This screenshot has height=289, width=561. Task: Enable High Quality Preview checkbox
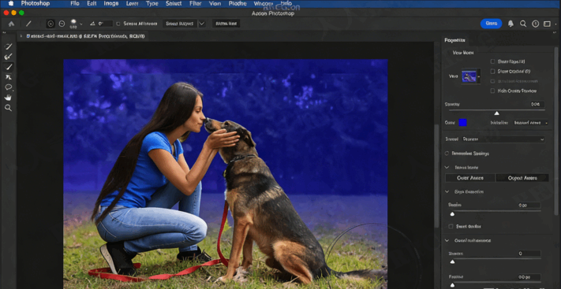[492, 91]
